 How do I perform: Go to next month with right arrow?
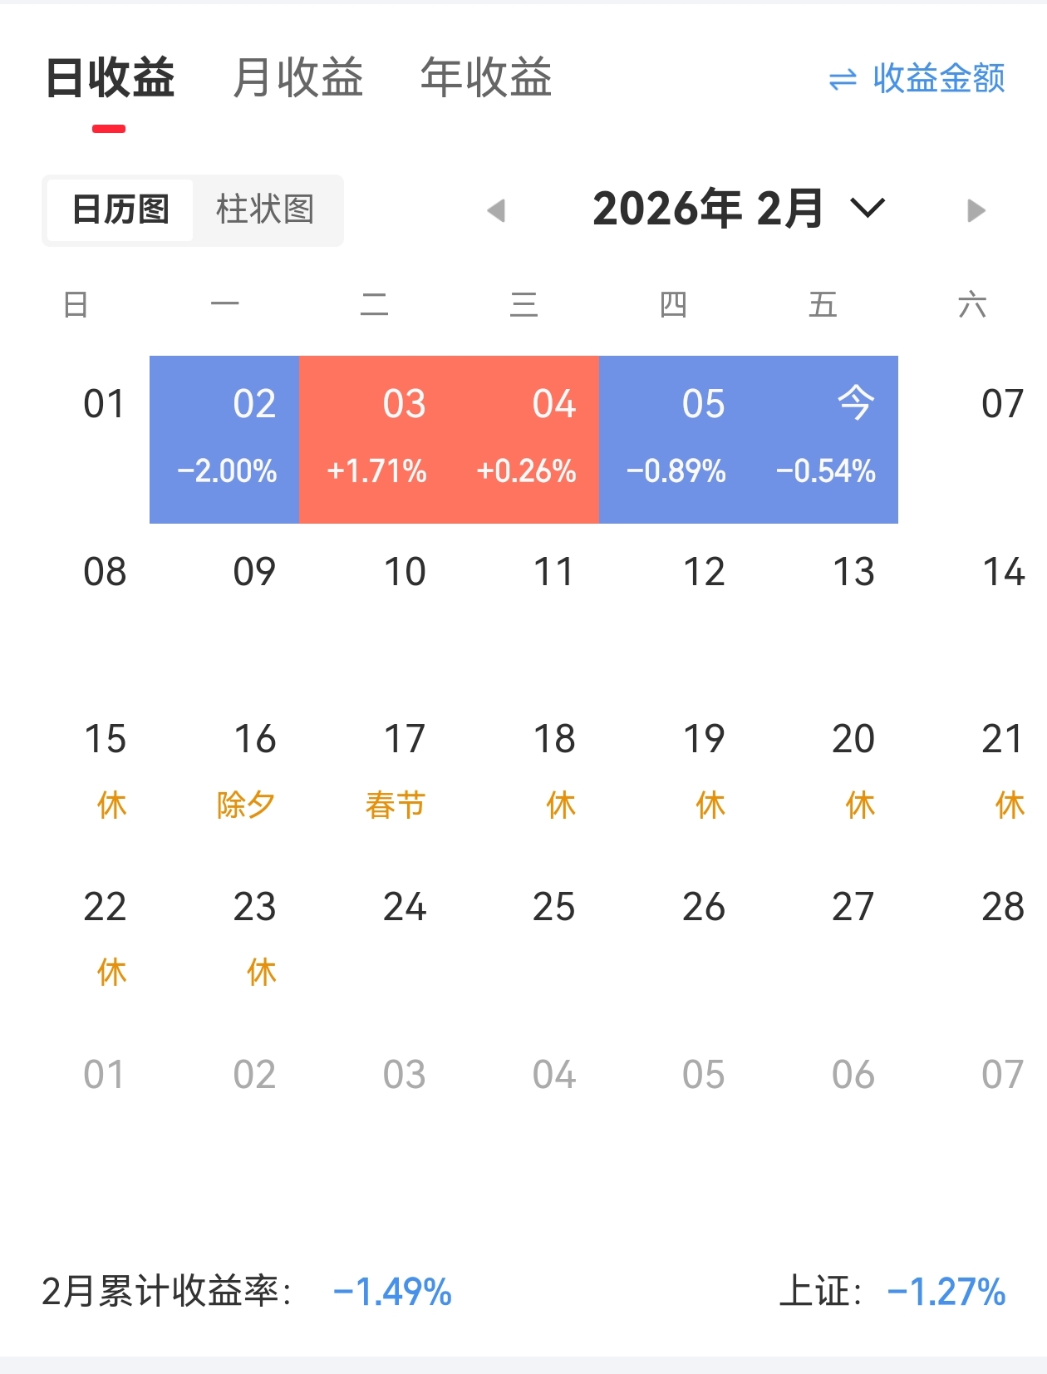pyautogui.click(x=976, y=210)
